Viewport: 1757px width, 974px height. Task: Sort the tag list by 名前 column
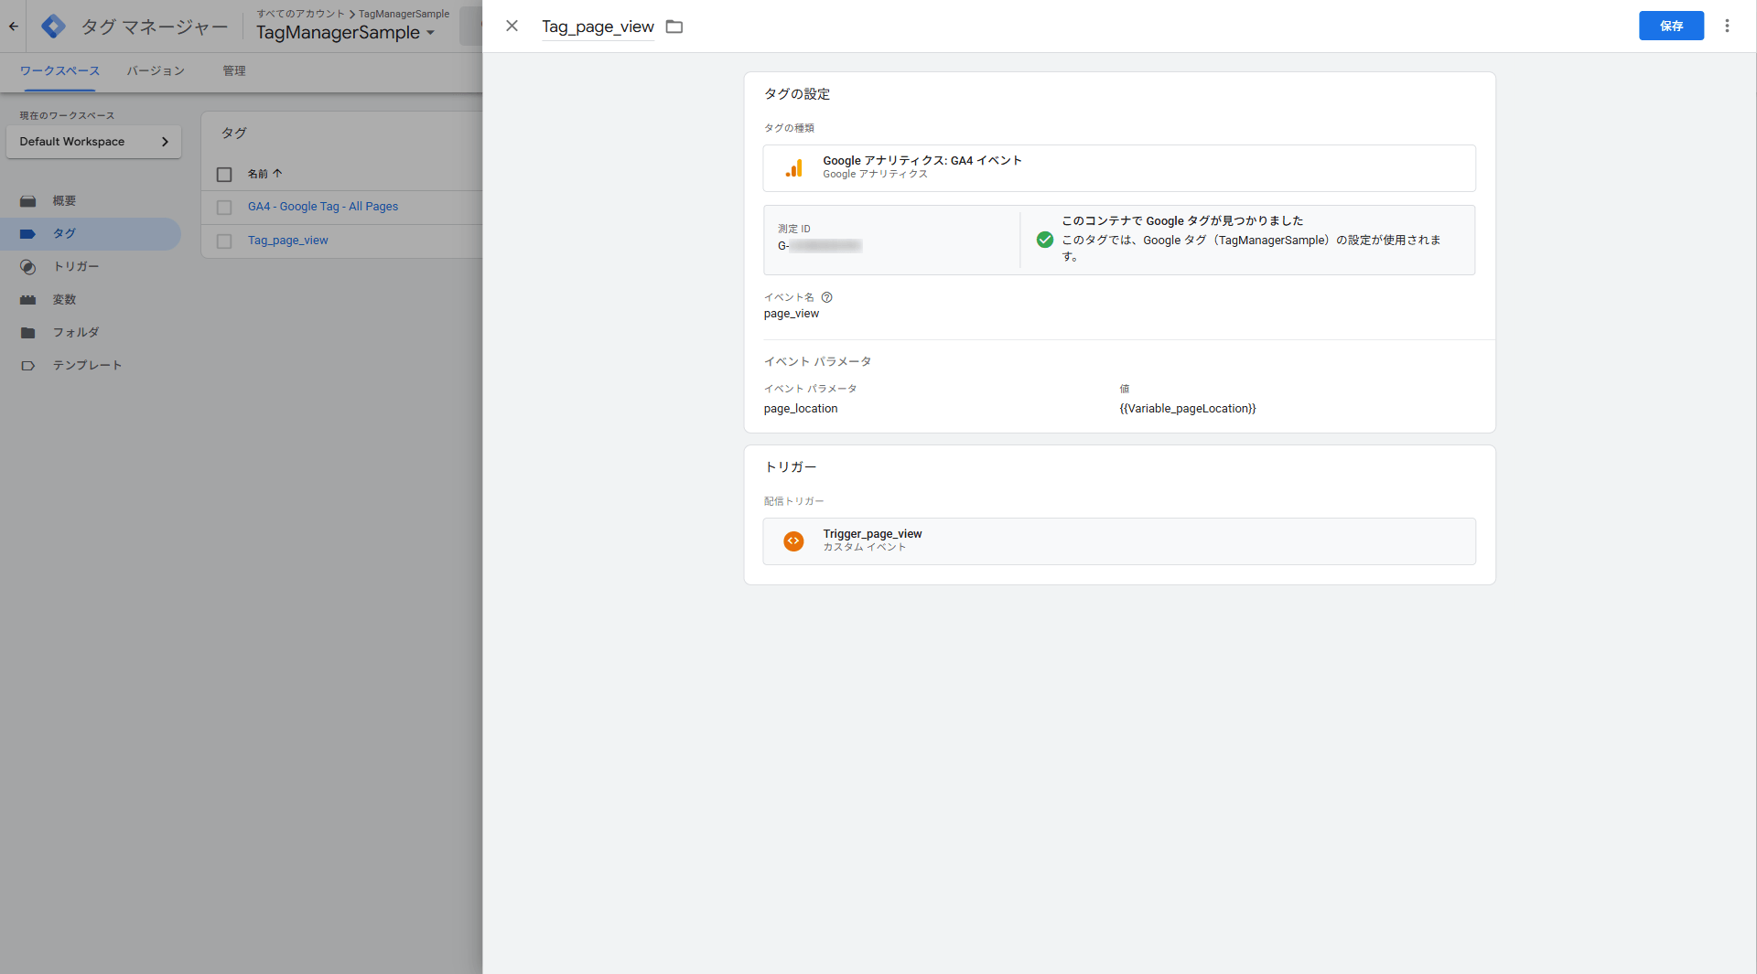click(x=264, y=174)
